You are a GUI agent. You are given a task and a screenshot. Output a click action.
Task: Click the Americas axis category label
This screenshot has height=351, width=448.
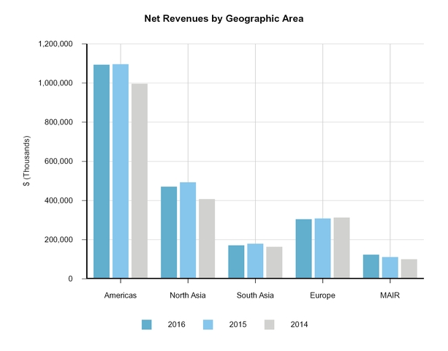[121, 295]
